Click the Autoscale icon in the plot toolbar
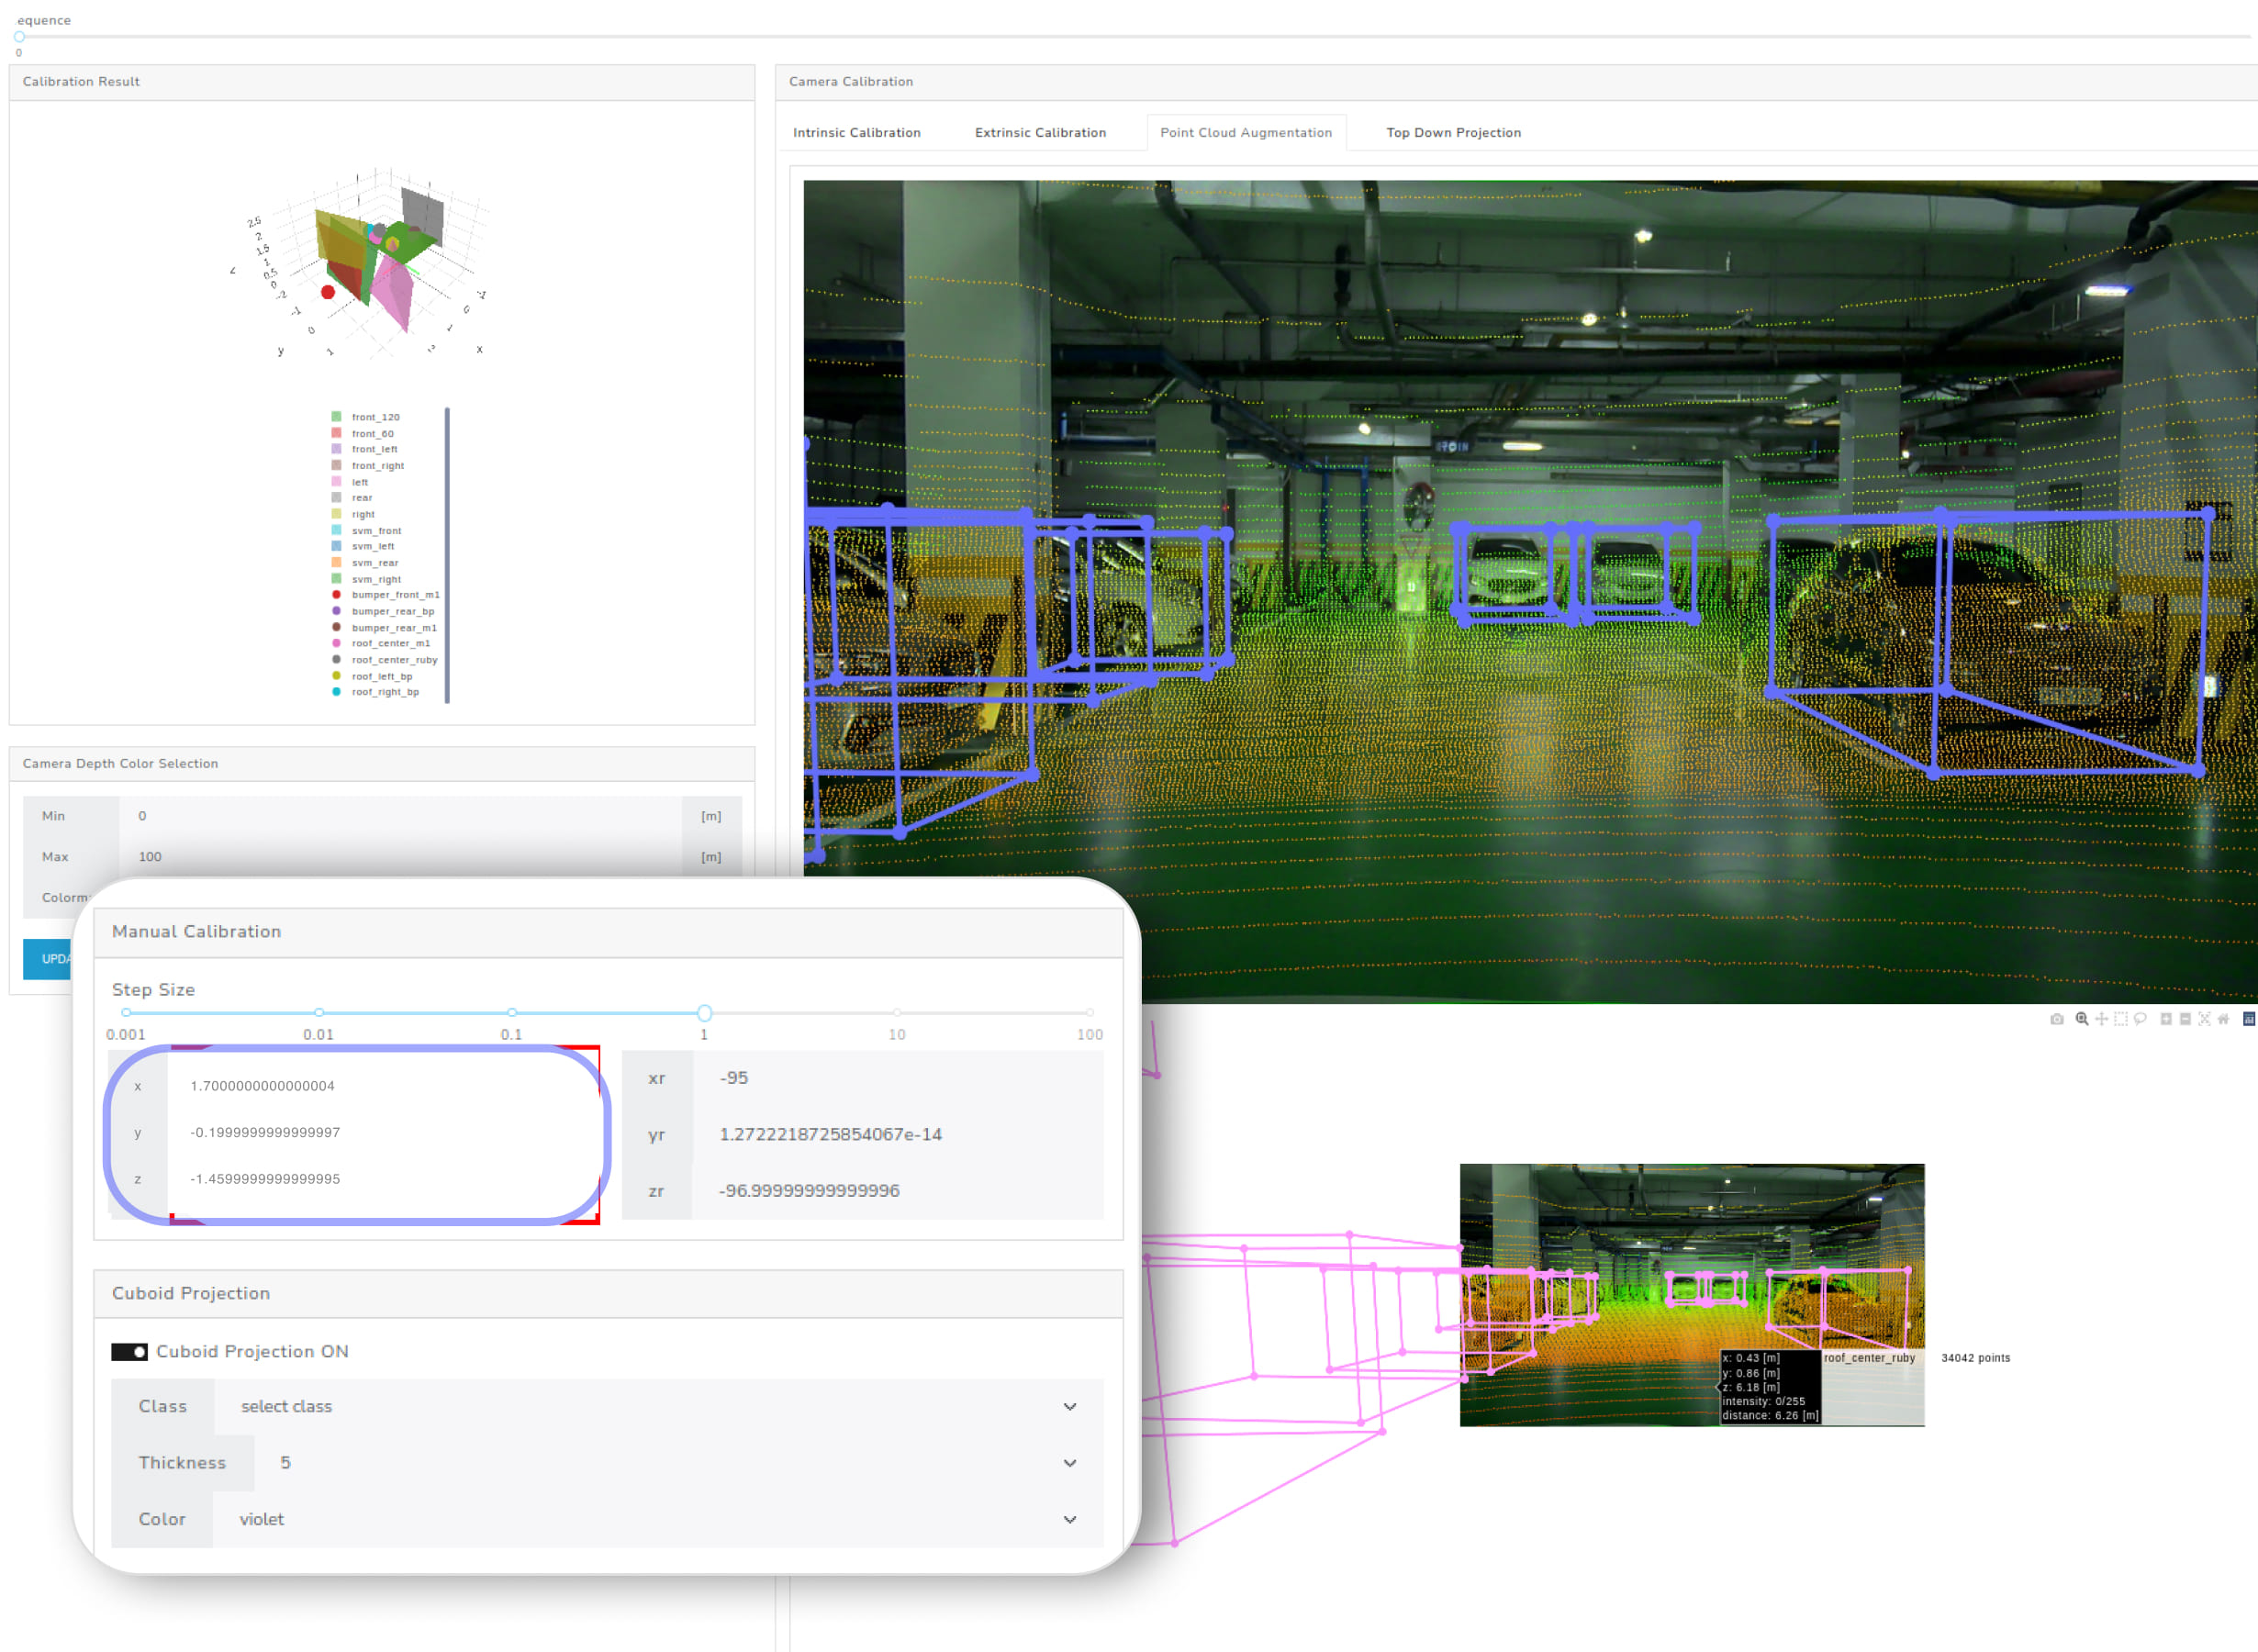 tap(2204, 1019)
